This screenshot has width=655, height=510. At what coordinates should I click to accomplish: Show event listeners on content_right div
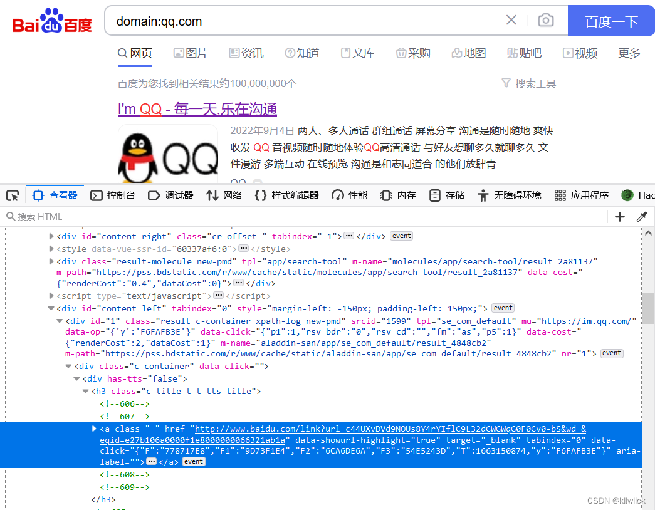[401, 236]
